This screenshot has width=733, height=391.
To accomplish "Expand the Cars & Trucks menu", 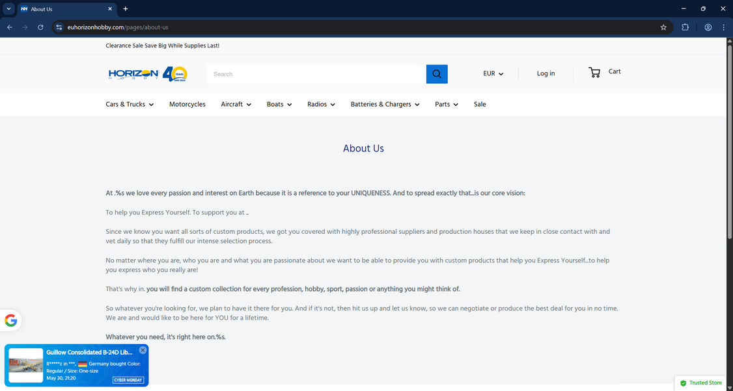I will [129, 104].
